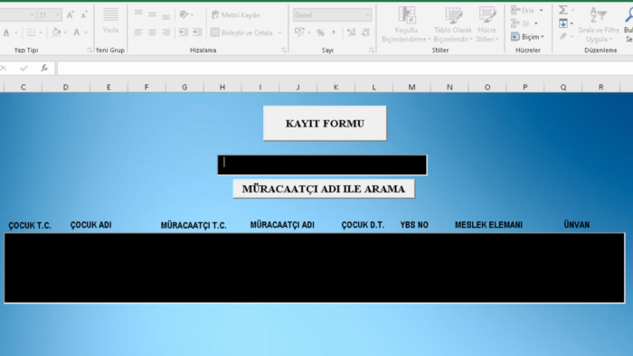Click the Clear eraser icon
The height and width of the screenshot is (356, 633).
click(563, 36)
